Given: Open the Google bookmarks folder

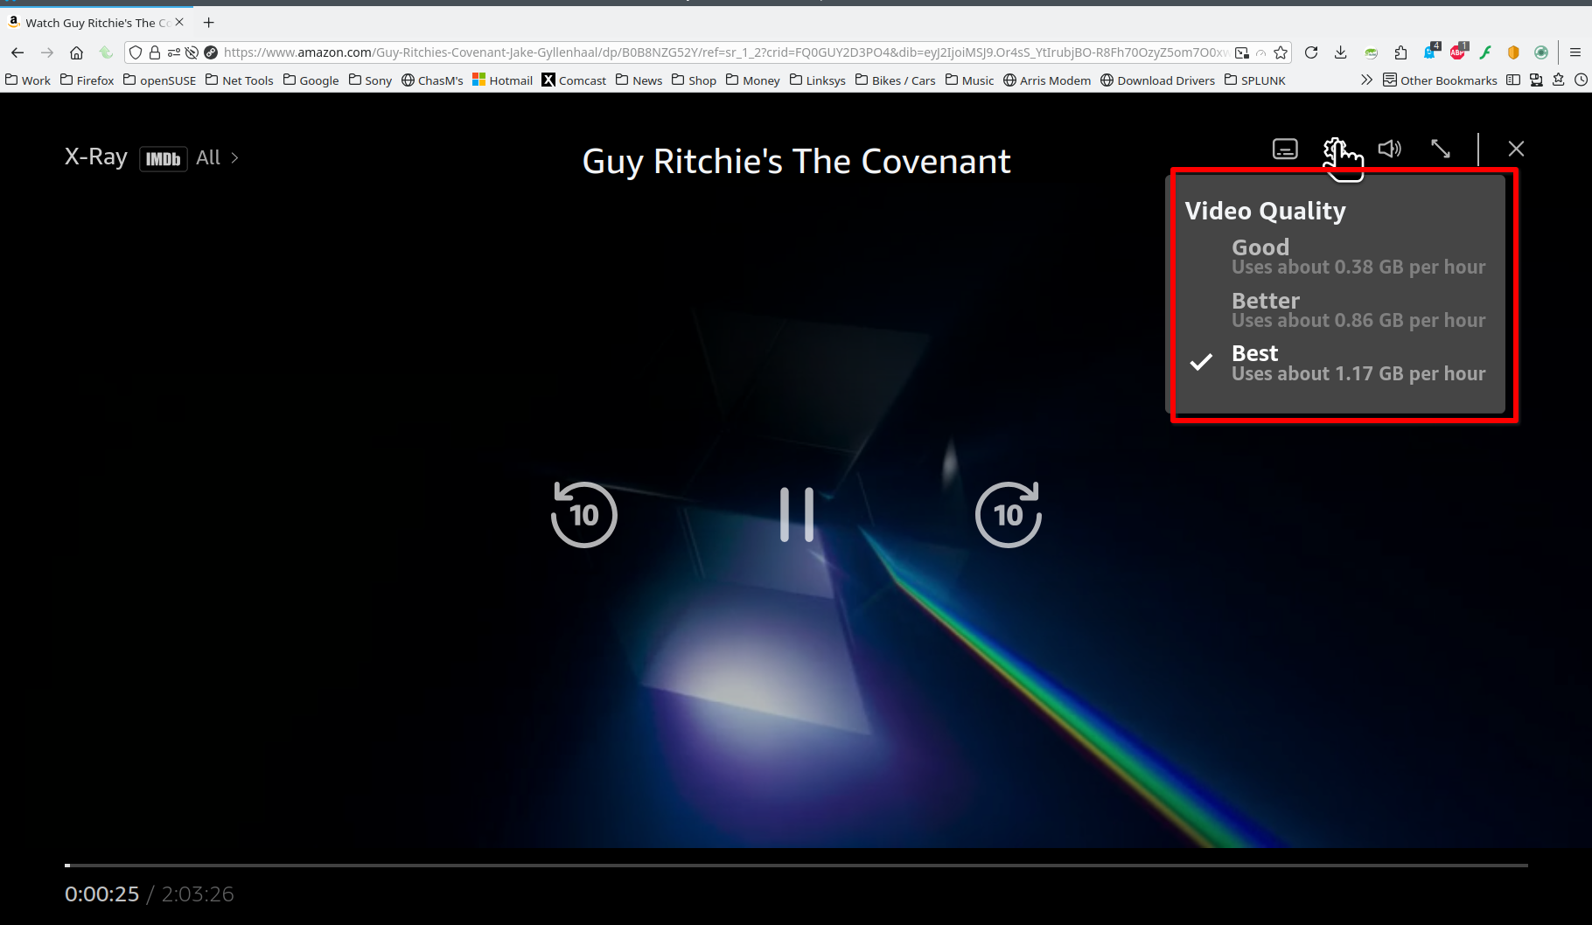Looking at the screenshot, I should (311, 80).
